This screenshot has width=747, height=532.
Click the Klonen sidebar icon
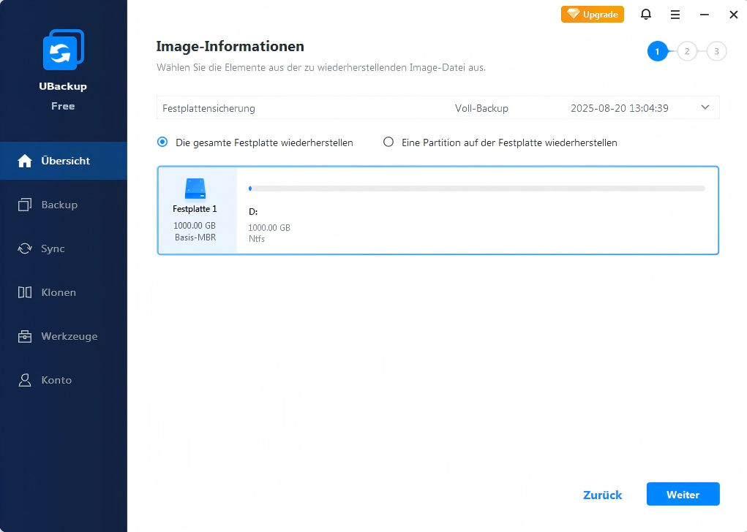tap(25, 292)
